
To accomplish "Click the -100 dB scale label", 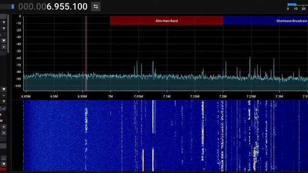I will click(17, 86).
